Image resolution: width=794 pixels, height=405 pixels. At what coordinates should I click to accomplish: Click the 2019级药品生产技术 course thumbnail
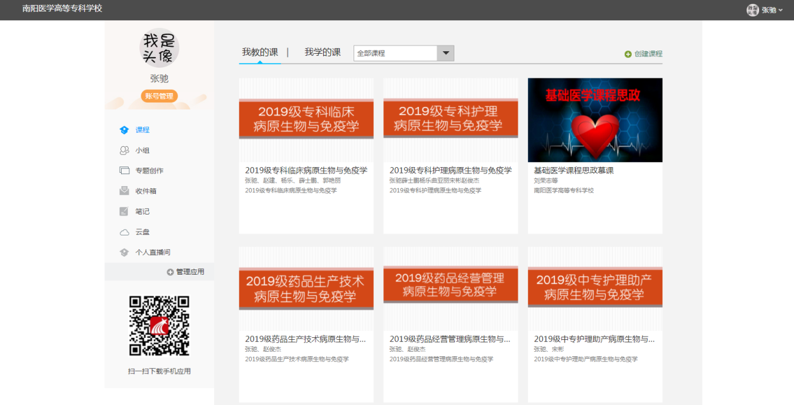306,289
